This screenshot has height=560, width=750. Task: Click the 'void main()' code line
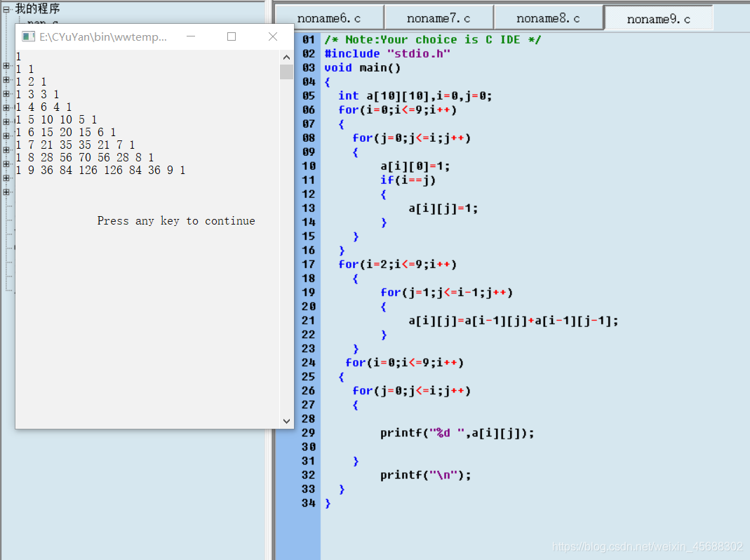pos(362,67)
